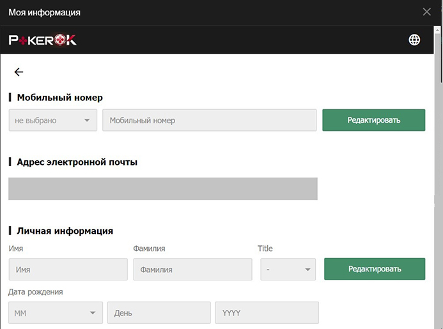The width and height of the screenshot is (443, 329).
Task: Open language selector via globe icon
Action: pyautogui.click(x=414, y=40)
